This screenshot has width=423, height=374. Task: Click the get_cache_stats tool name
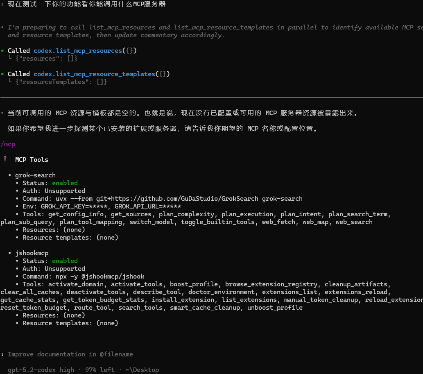point(28,300)
